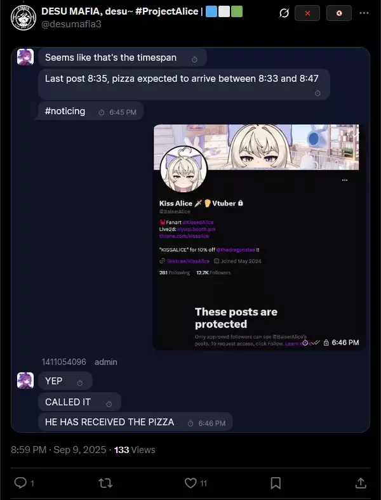Click the three dots on Kiss Alice profile
381x500 pixels.
click(x=345, y=180)
